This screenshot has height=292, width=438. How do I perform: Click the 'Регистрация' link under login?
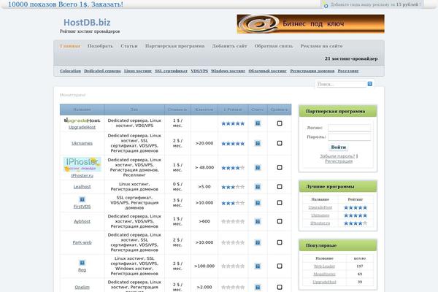339,161
